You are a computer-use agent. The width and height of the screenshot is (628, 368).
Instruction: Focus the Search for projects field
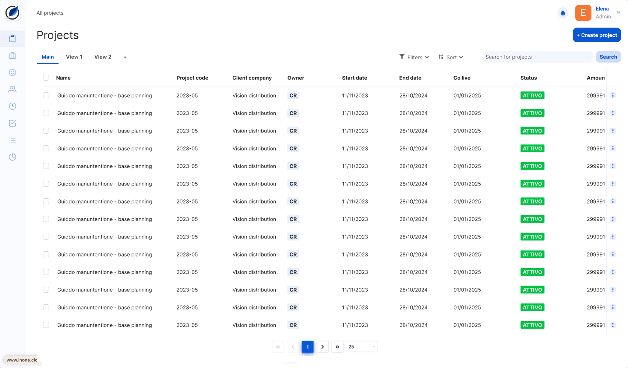point(537,57)
